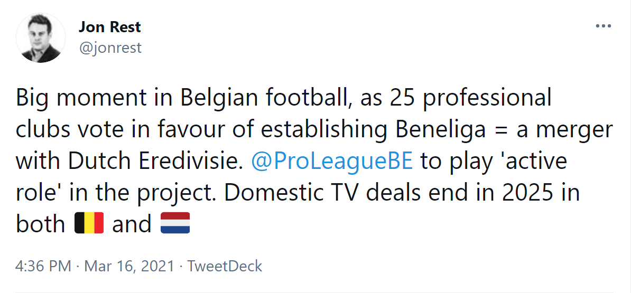631x293 pixels.
Task: Click the 4:36 PM timestamp
Action: tap(43, 266)
